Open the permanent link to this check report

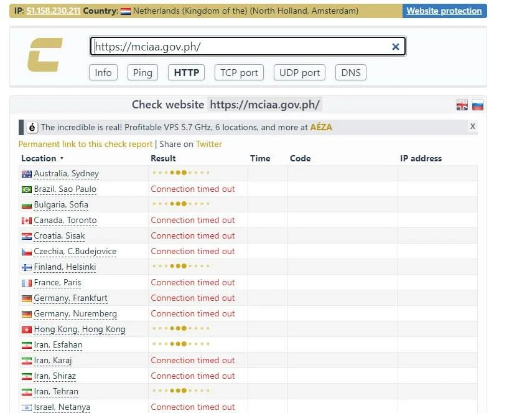pos(85,144)
